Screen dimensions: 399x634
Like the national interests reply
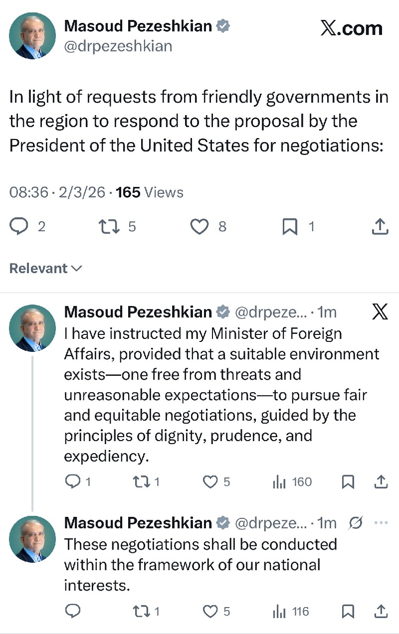click(211, 611)
